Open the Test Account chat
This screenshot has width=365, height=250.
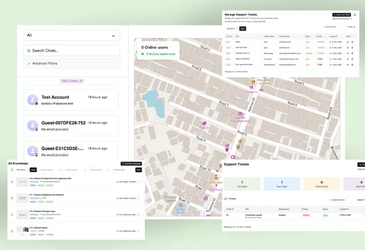click(x=71, y=100)
